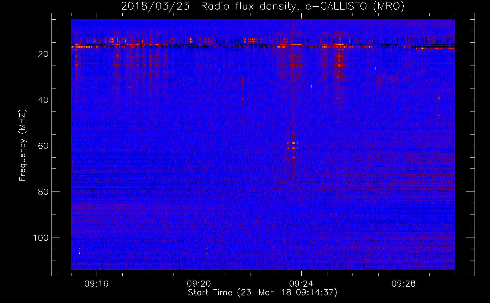The height and width of the screenshot is (303, 490).
Task: Click the 09:28 time tick label
Action: pos(403,284)
